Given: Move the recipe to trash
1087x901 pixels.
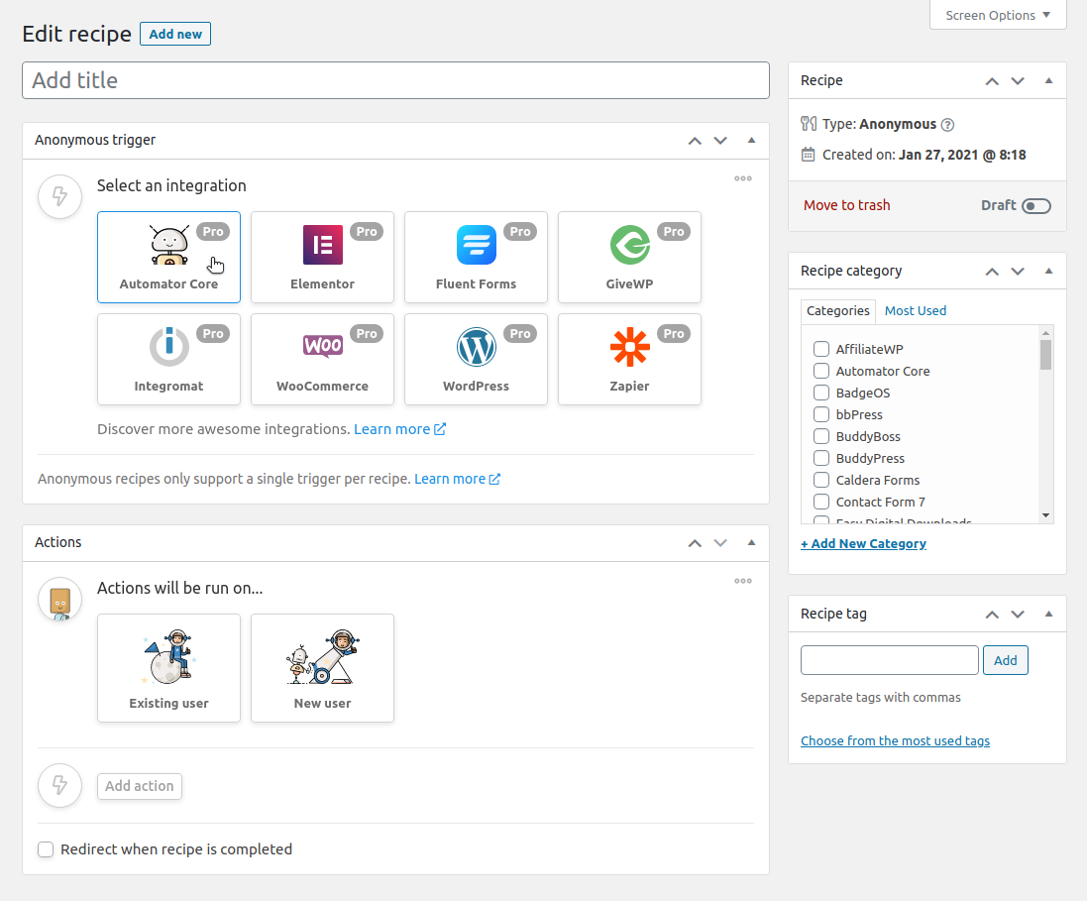Looking at the screenshot, I should tap(846, 205).
